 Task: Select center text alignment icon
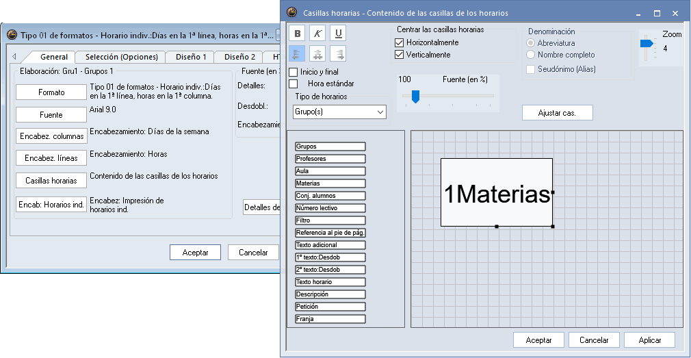click(317, 53)
